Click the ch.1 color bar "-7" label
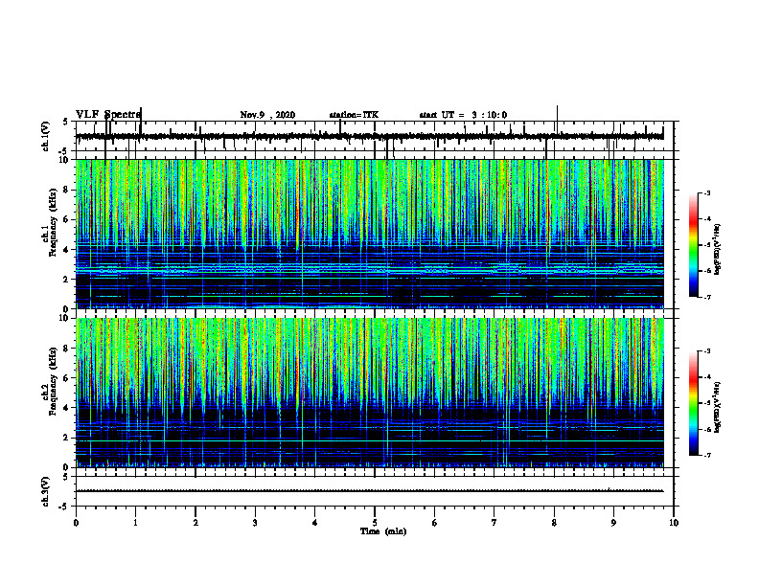This screenshot has height=586, width=759. tap(707, 297)
